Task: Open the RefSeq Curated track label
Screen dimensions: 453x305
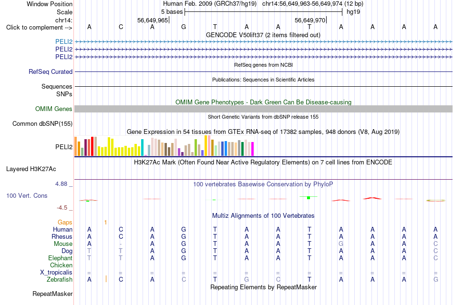Action: 51,71
